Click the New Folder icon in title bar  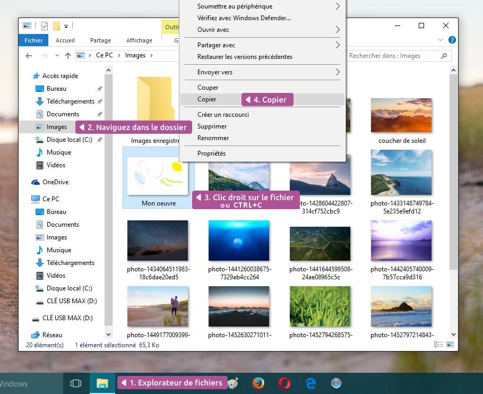tap(56, 26)
